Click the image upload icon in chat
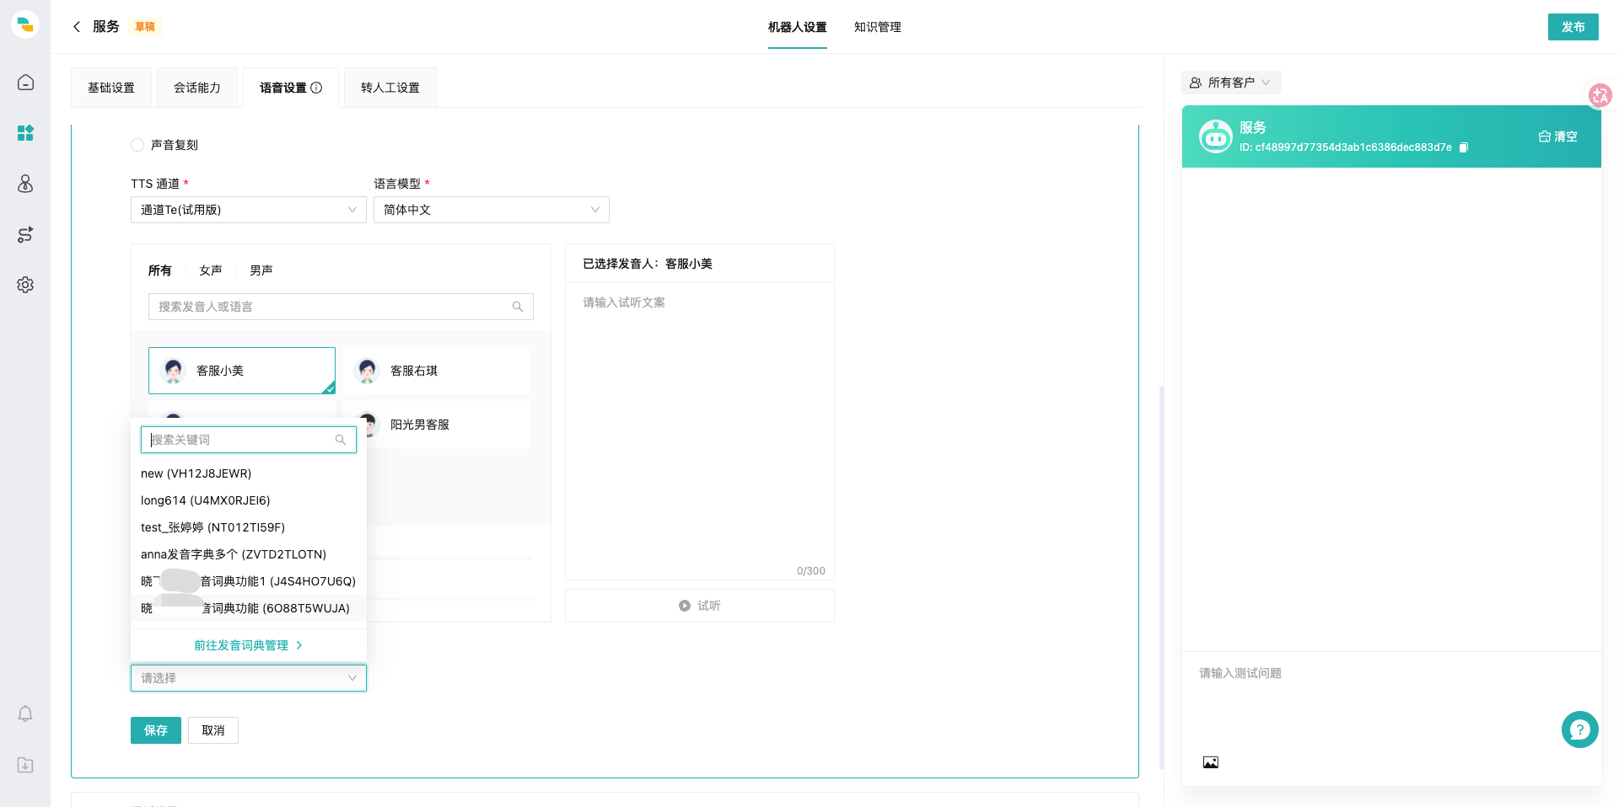 coord(1211,762)
